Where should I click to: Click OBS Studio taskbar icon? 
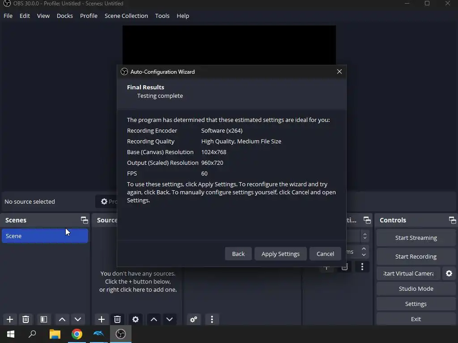pos(121,334)
